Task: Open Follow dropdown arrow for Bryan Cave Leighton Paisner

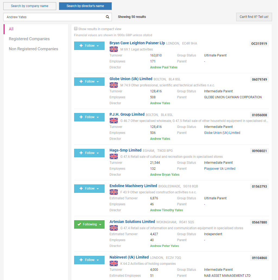Action: pos(98,46)
